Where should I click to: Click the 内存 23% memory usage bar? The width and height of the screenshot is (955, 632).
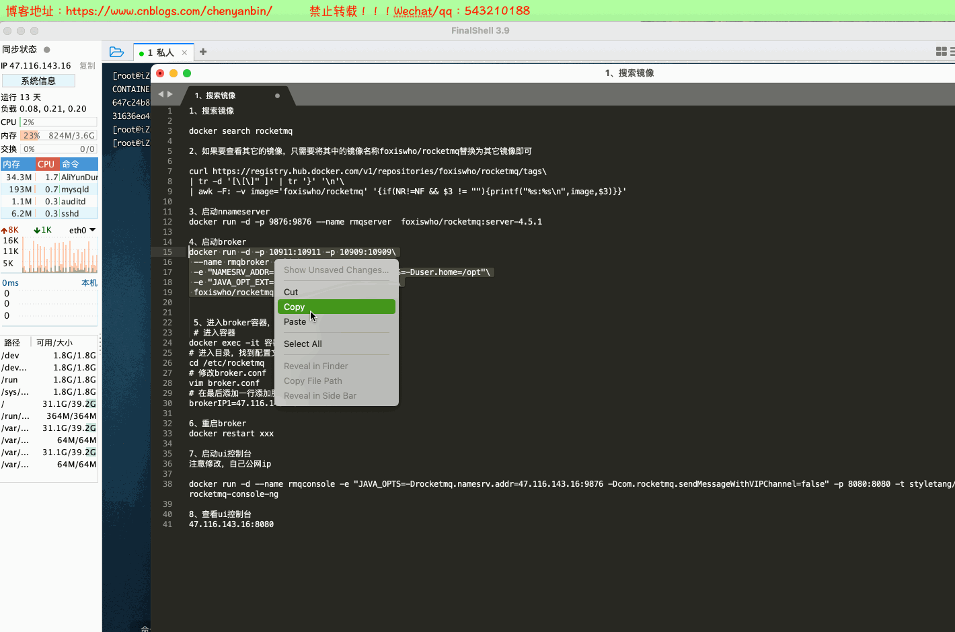pyautogui.click(x=58, y=136)
